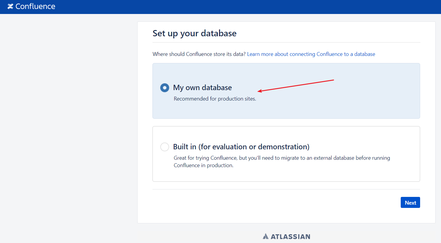441x243 pixels.
Task: Click the red arrow annotation head
Action: click(x=260, y=91)
